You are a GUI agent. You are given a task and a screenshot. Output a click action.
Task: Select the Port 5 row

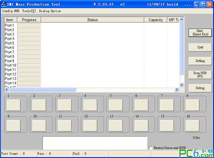pos(92,43)
